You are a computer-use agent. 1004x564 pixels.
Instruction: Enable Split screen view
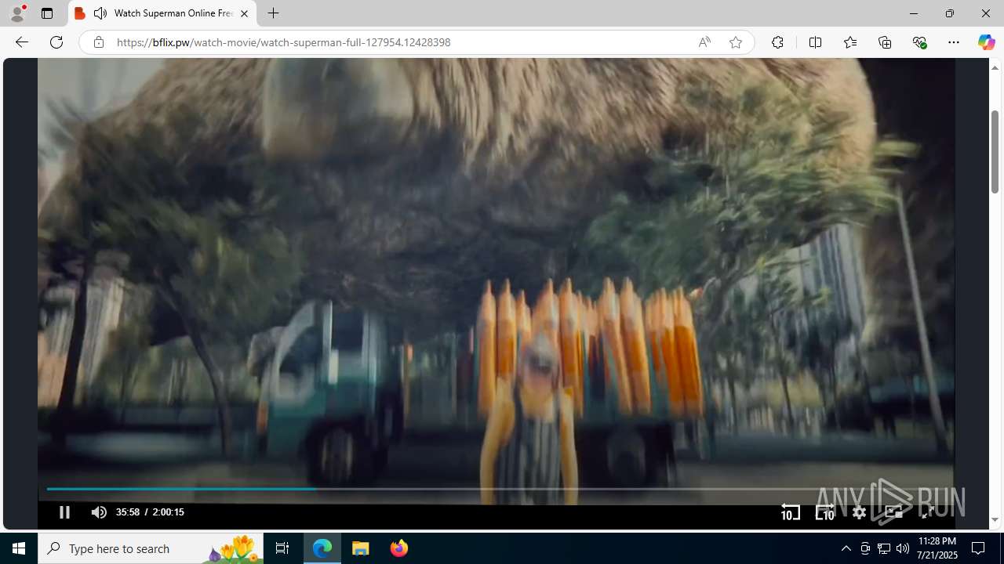(x=815, y=42)
